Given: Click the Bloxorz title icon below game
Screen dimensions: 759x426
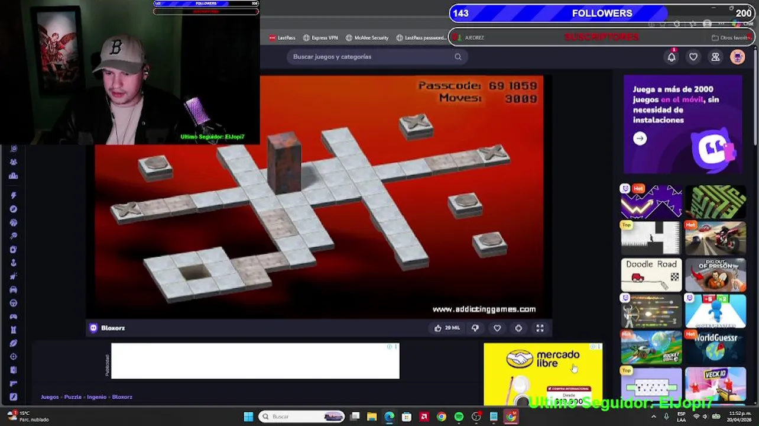Looking at the screenshot, I should (x=93, y=328).
